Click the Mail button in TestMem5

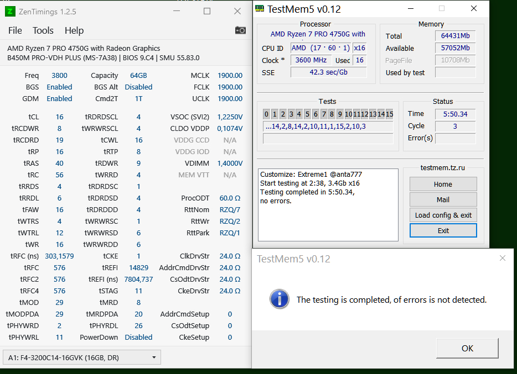pos(443,199)
